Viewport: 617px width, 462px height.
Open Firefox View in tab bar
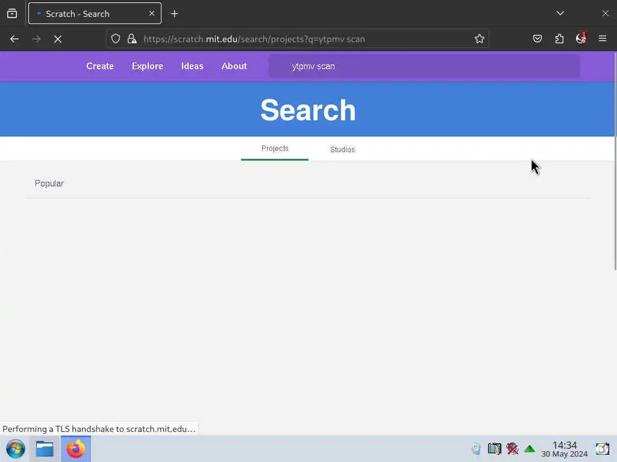click(x=12, y=14)
